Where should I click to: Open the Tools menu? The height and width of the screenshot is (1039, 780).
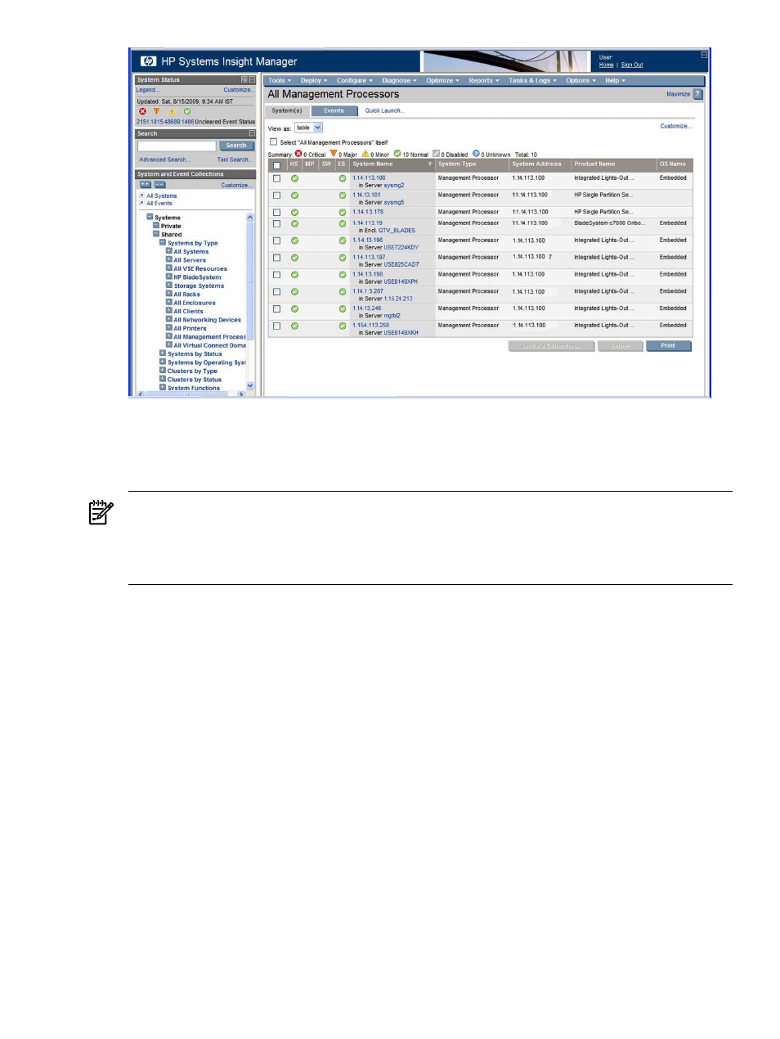point(280,81)
